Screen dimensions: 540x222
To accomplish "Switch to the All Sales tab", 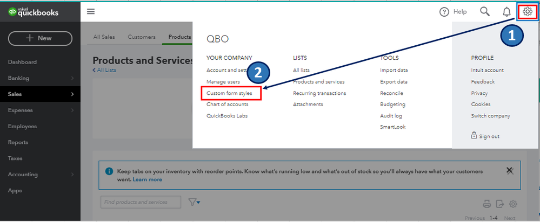I will [x=104, y=37].
